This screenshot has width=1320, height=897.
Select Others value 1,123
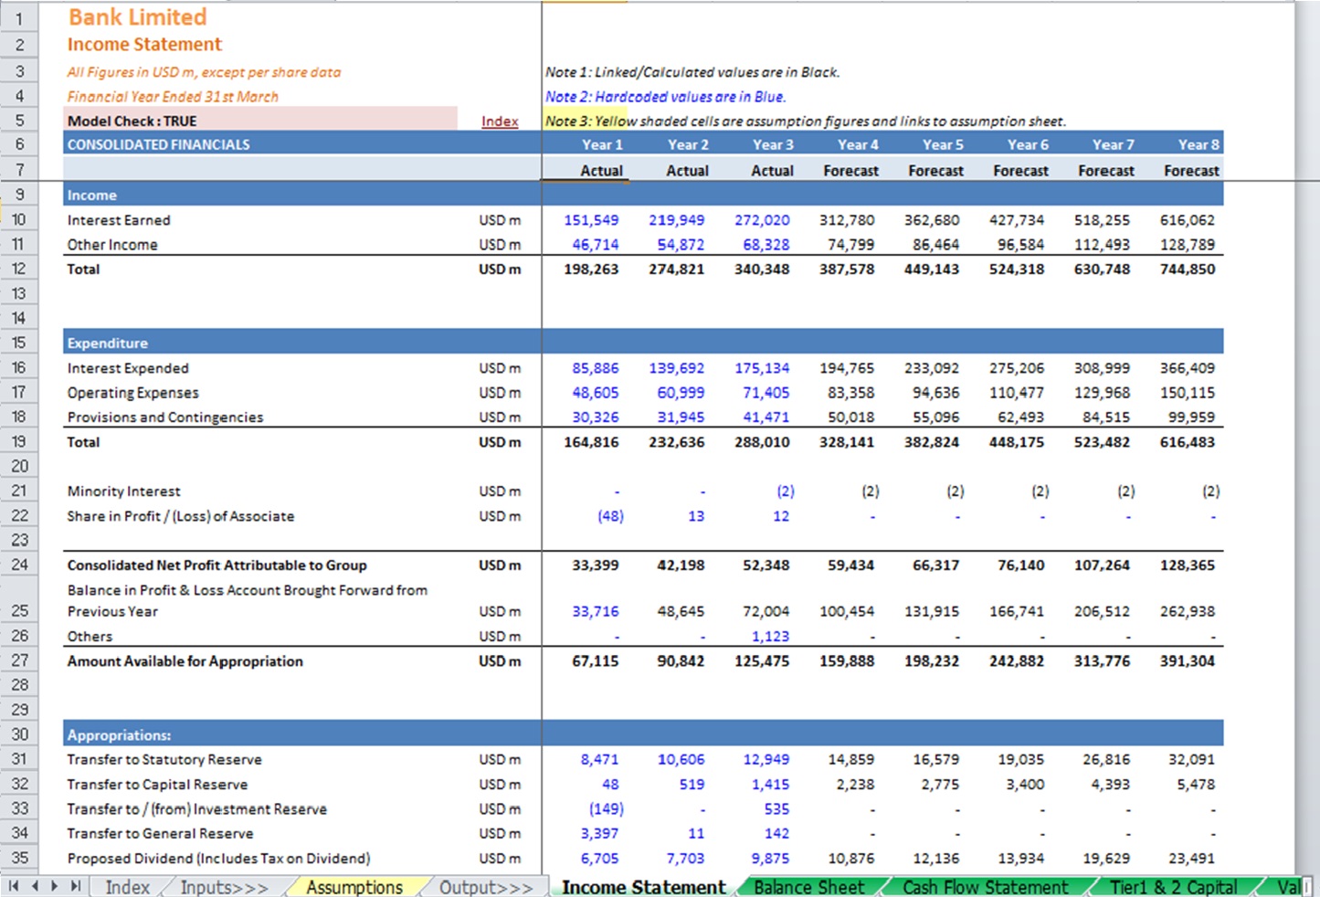point(770,637)
